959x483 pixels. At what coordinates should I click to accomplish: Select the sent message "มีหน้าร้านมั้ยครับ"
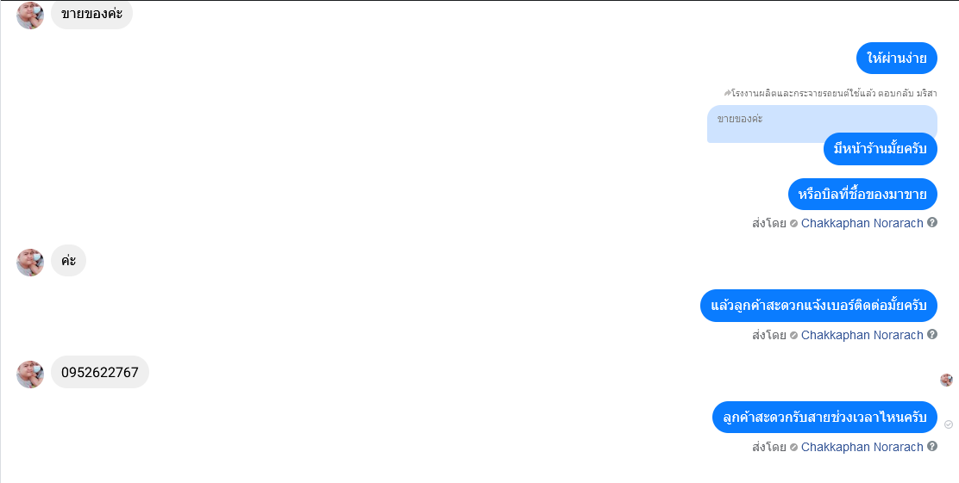click(881, 149)
